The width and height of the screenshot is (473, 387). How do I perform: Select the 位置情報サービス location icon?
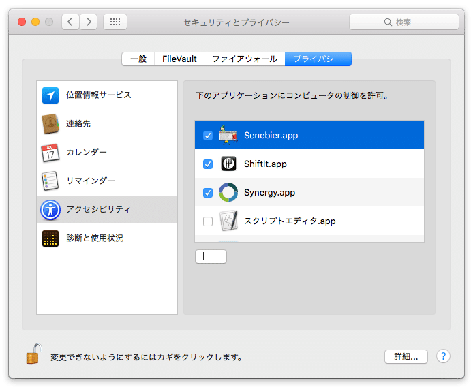pyautogui.click(x=50, y=95)
